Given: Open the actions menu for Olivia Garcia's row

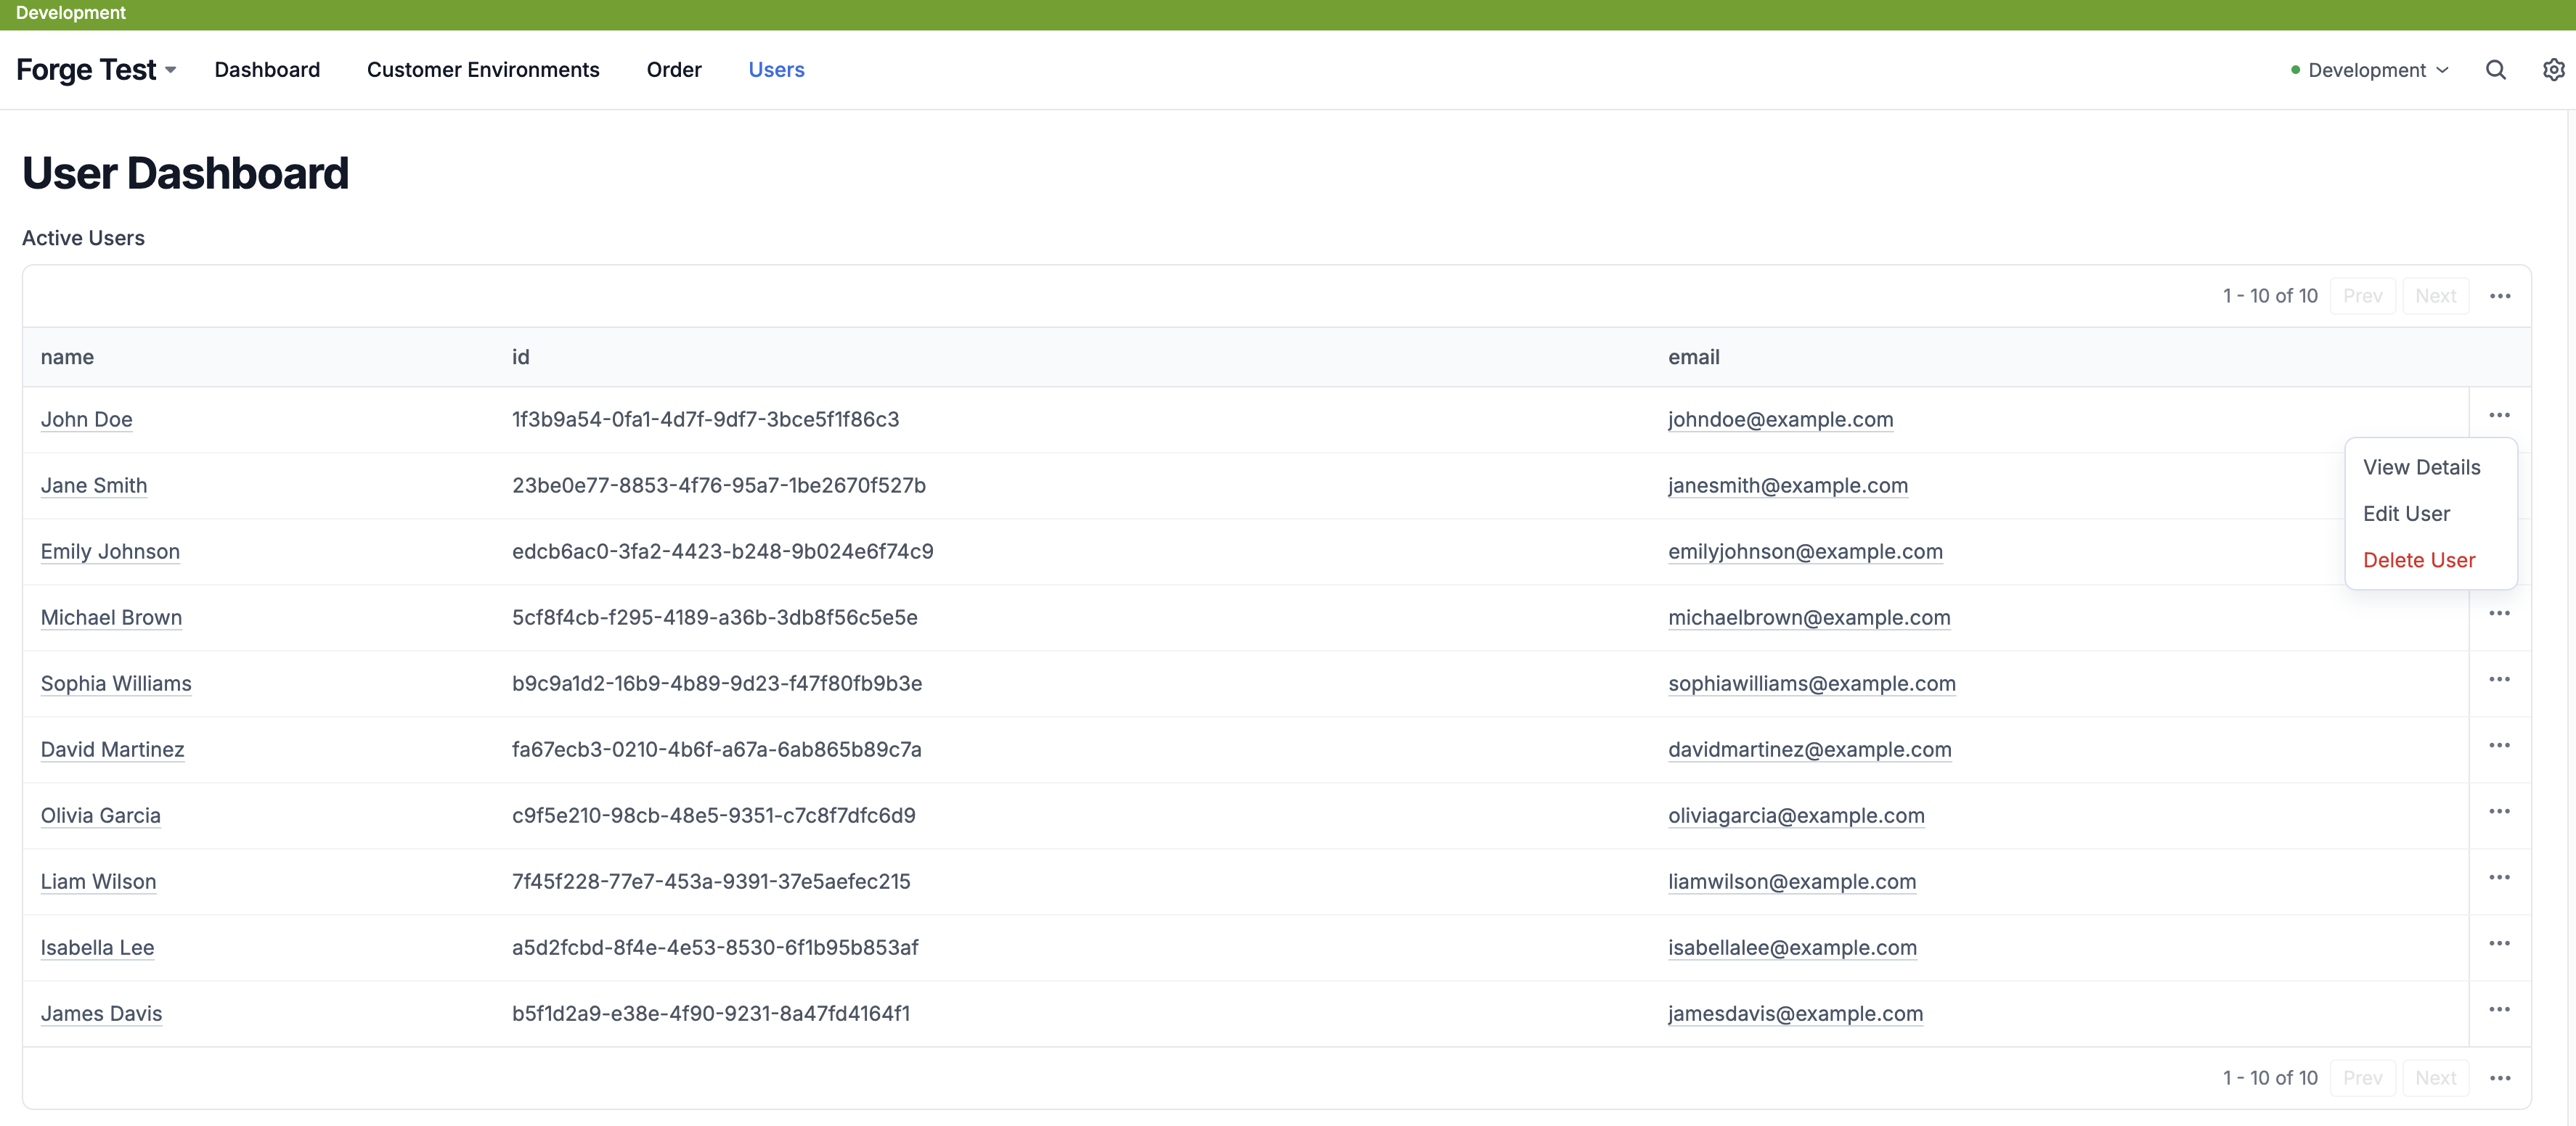Looking at the screenshot, I should pos(2500,810).
